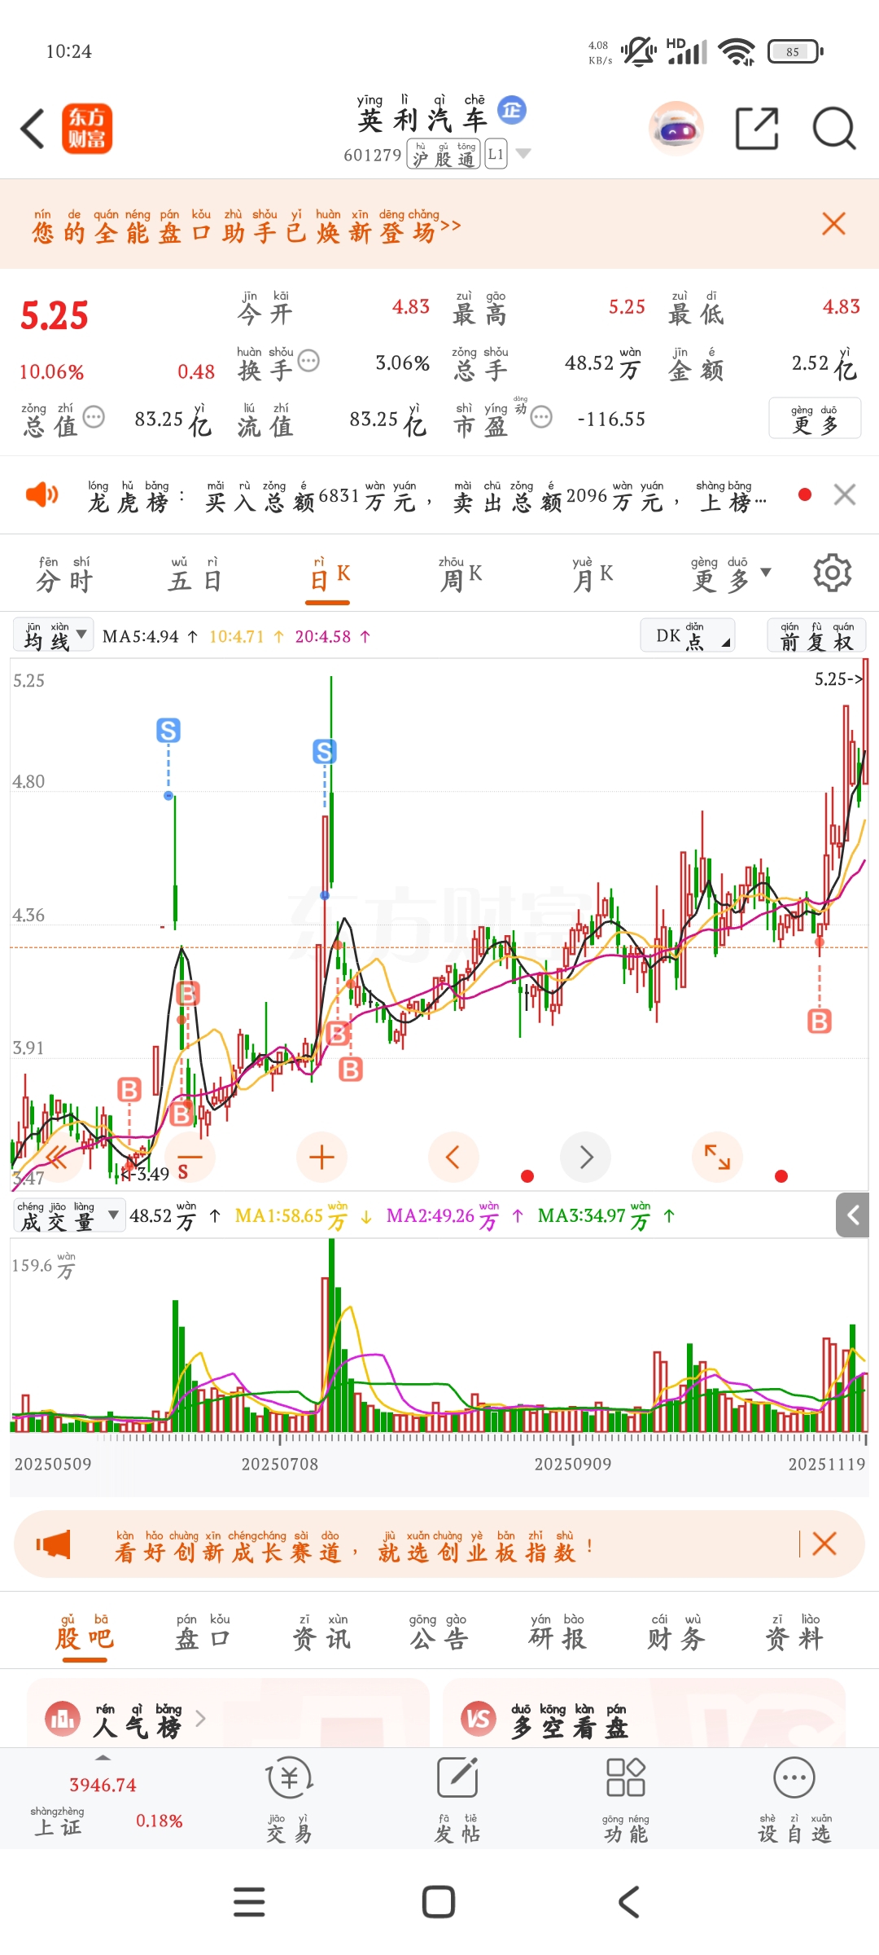Open the 功能 menu
The width and height of the screenshot is (879, 1955).
[626, 1799]
